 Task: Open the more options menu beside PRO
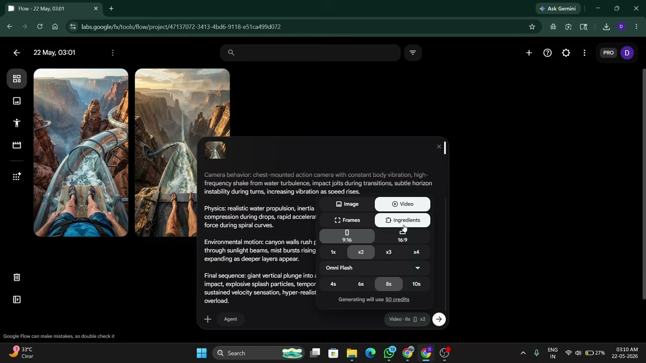pyautogui.click(x=584, y=53)
